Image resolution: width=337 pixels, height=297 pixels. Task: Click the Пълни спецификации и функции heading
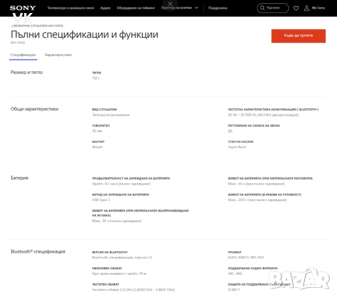(84, 34)
